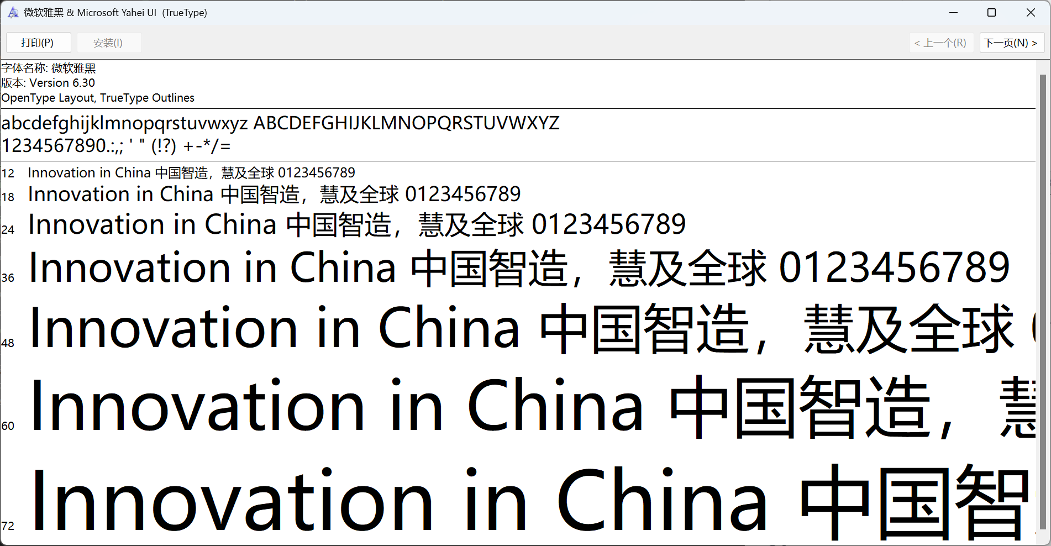This screenshot has width=1051, height=546.
Task: Click the size 36 sample text row
Action: click(519, 268)
